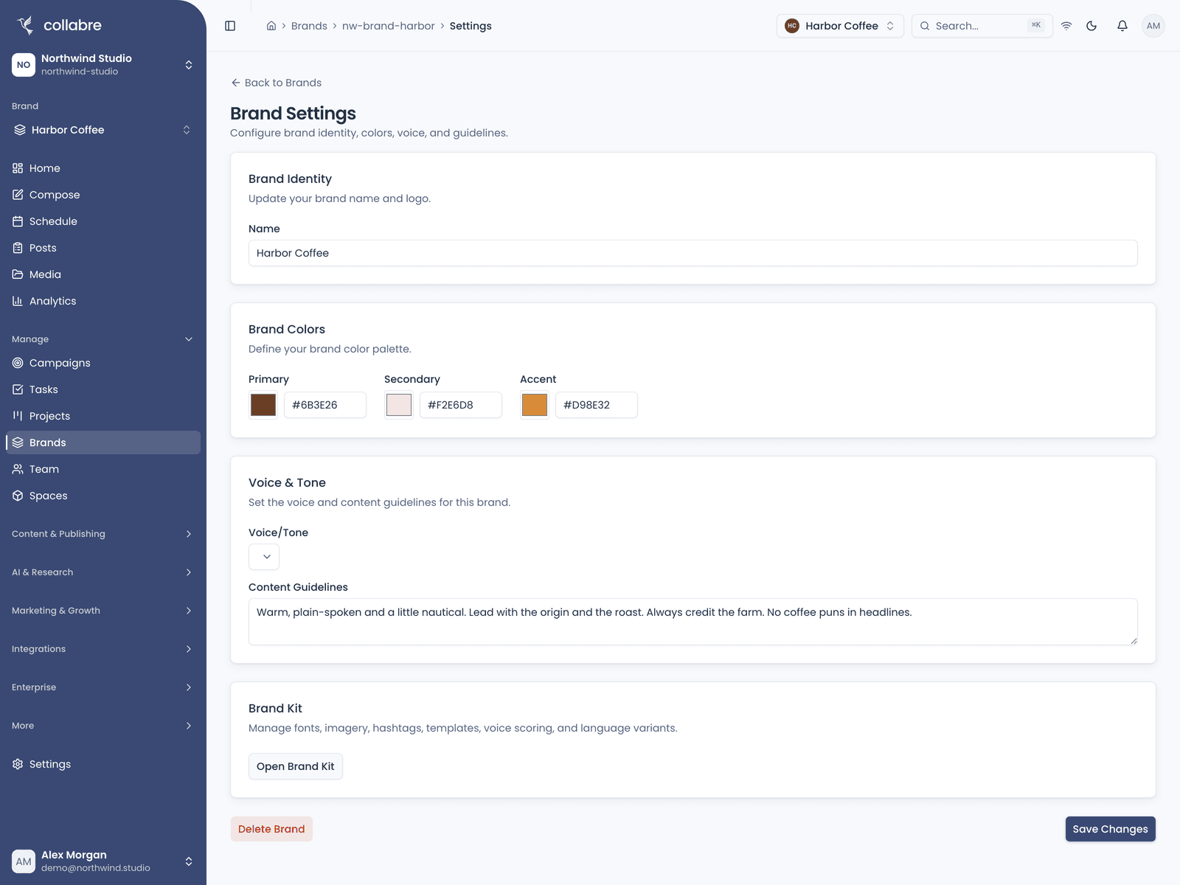
Task: Pick the Accent color swatch
Action: click(535, 405)
